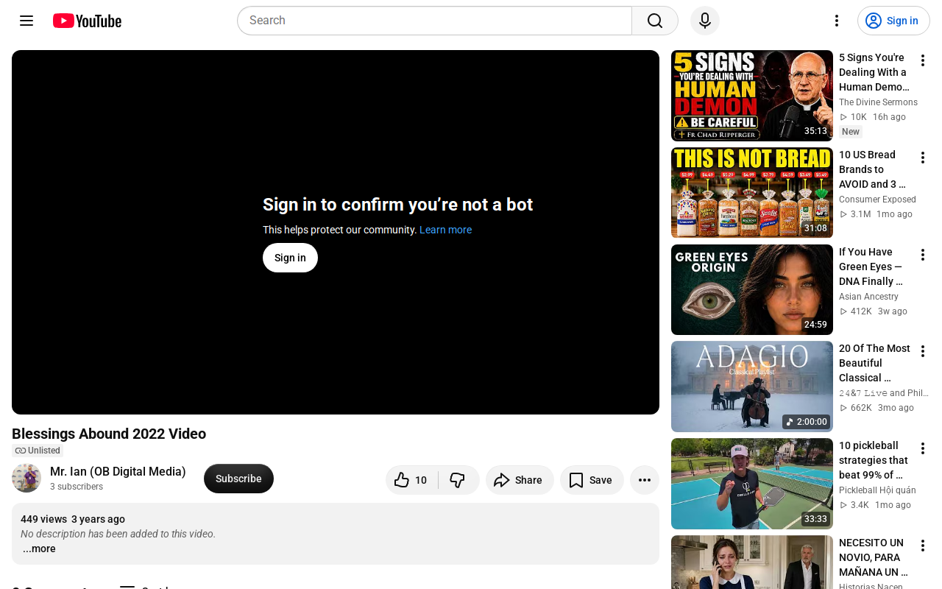Visit Asian Ancestry channel

point(868,297)
